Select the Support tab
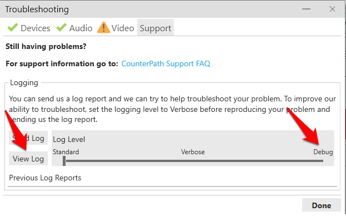Screen dimensions: 346x216 click(x=156, y=28)
